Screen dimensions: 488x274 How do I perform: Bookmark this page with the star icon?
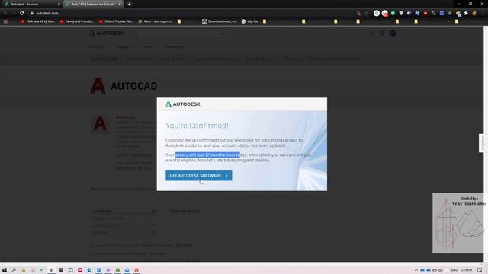[367, 14]
